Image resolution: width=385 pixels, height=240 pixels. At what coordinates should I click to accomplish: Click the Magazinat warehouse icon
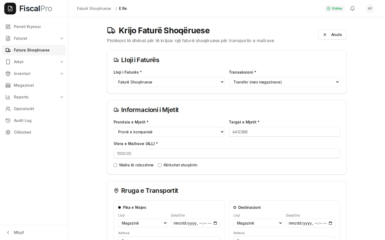point(8,85)
